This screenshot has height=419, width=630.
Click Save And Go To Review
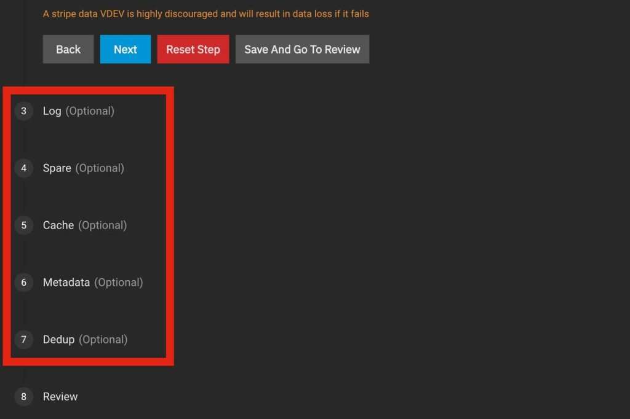(x=302, y=50)
